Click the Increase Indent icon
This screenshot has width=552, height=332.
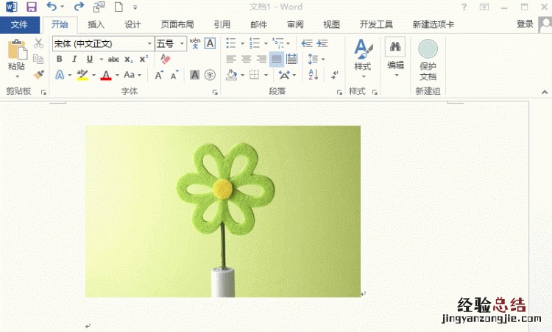coord(323,43)
